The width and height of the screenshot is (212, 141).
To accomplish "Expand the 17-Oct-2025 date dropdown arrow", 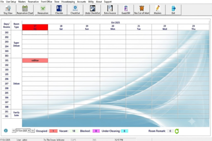I will coord(29,131).
